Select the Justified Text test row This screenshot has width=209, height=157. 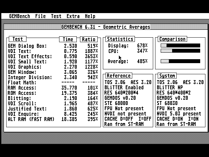53,109
